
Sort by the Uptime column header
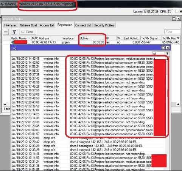click(x=92, y=38)
